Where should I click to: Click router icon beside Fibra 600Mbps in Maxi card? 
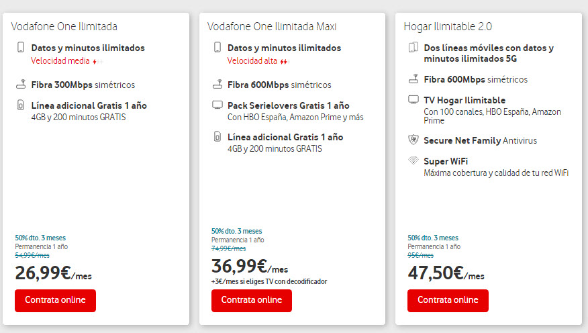[x=217, y=85]
